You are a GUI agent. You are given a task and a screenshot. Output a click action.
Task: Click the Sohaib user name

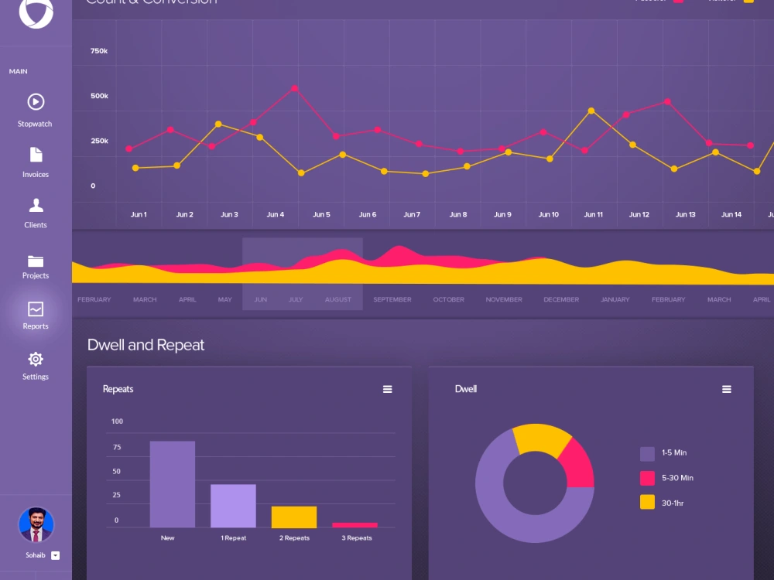pos(36,555)
